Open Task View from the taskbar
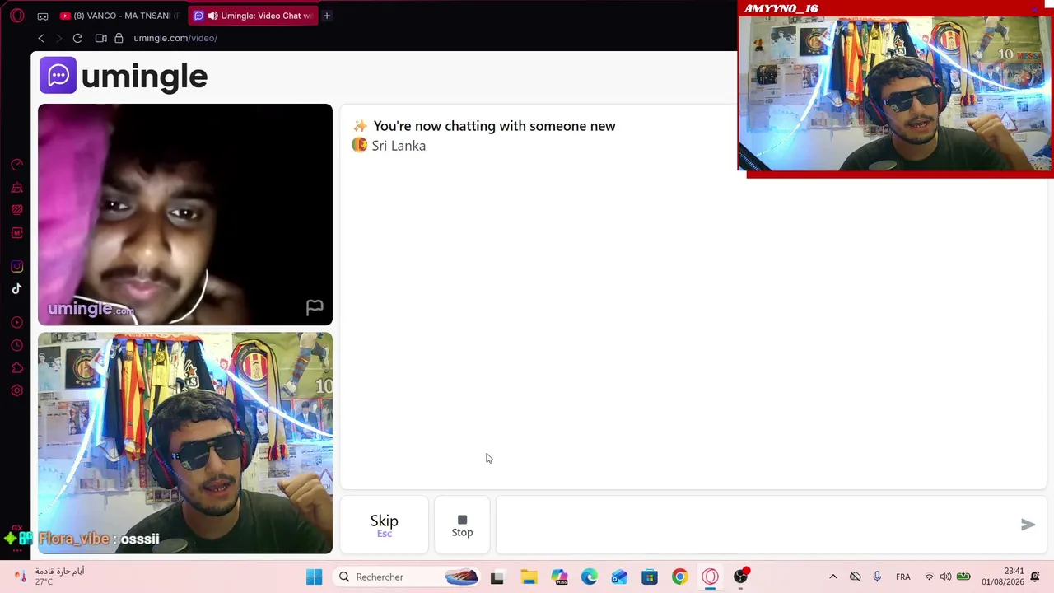The width and height of the screenshot is (1054, 593). coord(497,577)
